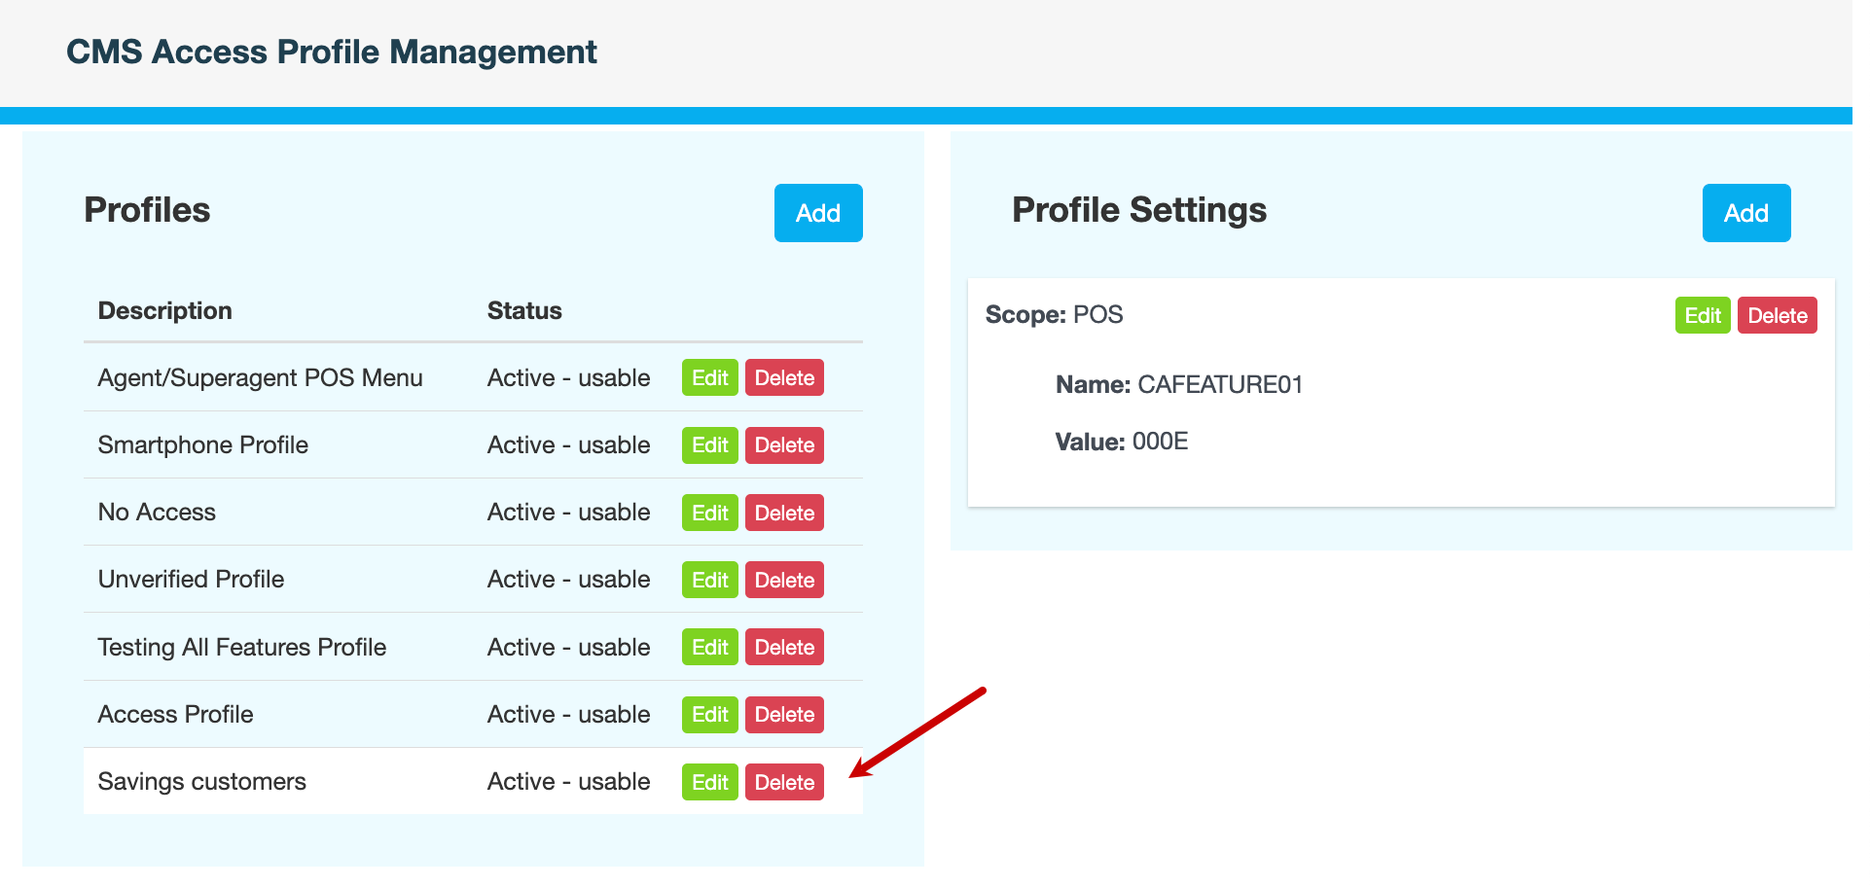
Task: Edit the Access Profile entry
Action: pos(709,715)
